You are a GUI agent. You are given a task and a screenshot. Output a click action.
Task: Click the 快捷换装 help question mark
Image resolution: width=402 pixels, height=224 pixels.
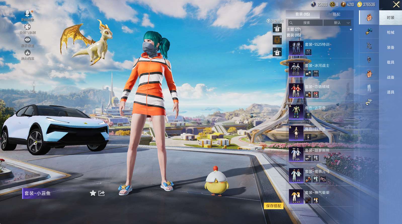268,21
